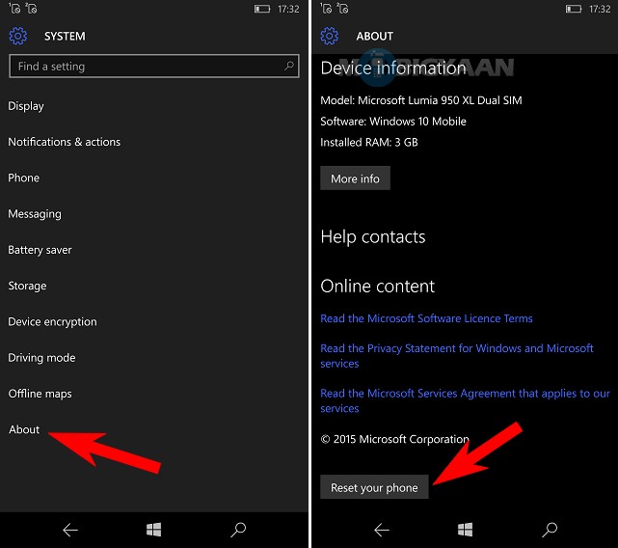Open the About entry in System list

[x=24, y=429]
